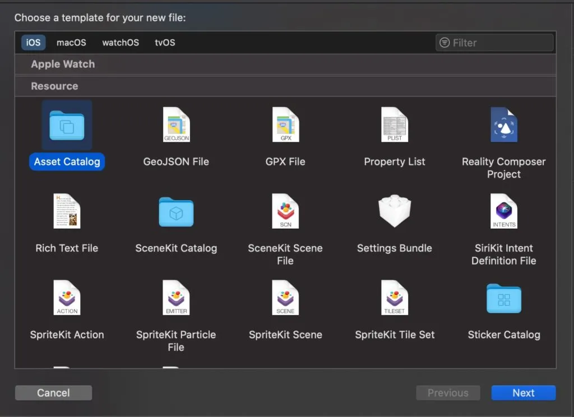The width and height of the screenshot is (574, 417).
Task: Switch to the macOS platform tab
Action: pos(71,43)
